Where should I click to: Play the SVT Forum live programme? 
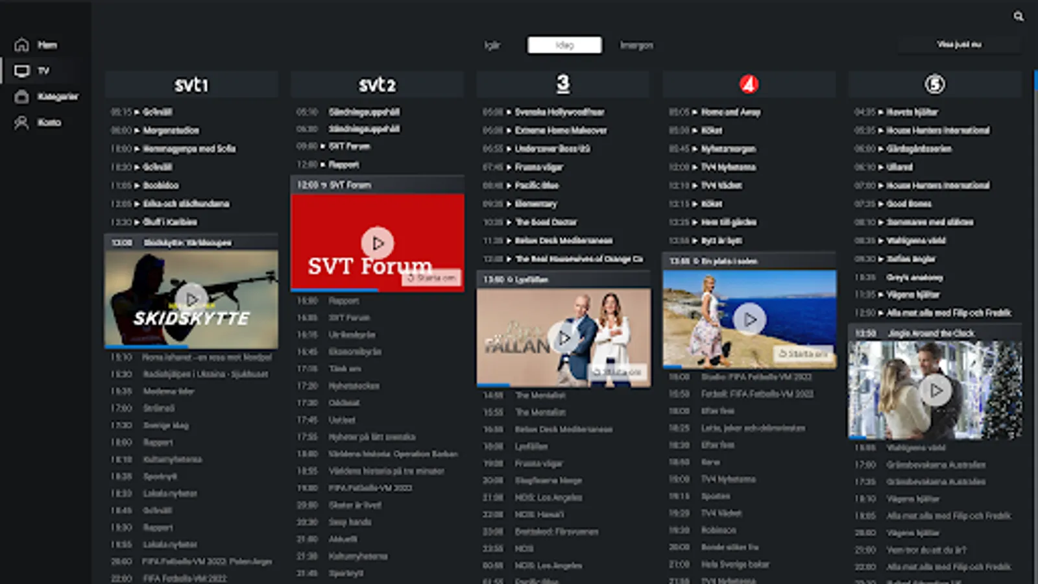(x=377, y=243)
